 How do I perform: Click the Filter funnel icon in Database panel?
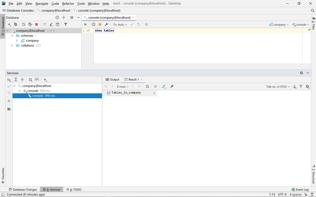click(66, 24)
